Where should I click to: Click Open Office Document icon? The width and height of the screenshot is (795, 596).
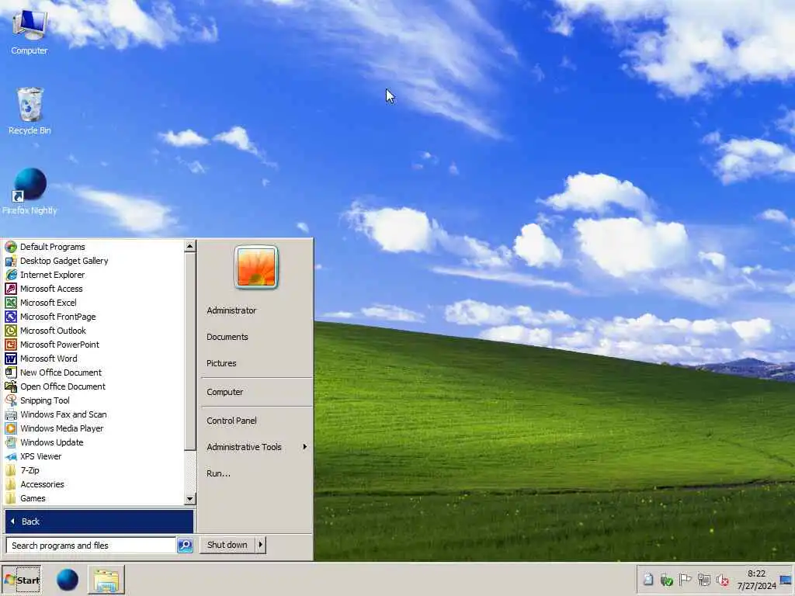[11, 386]
